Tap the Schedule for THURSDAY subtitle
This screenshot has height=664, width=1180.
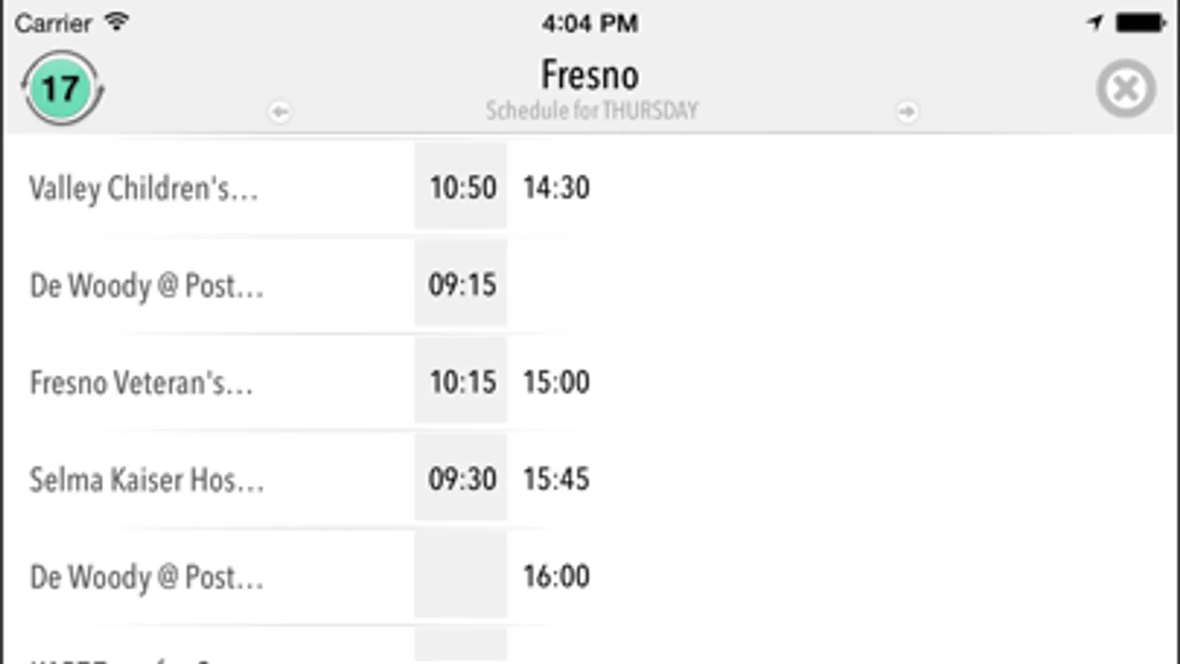591,111
